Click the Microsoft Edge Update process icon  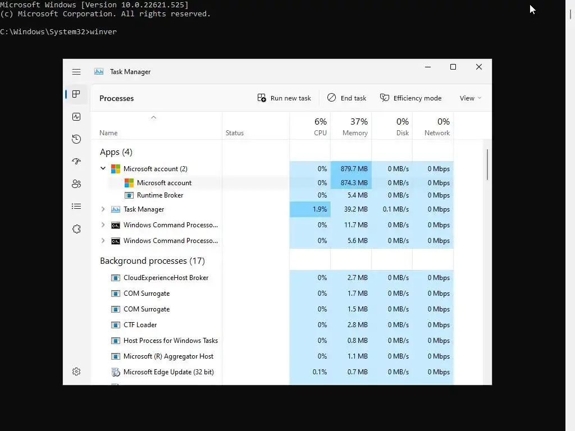116,372
